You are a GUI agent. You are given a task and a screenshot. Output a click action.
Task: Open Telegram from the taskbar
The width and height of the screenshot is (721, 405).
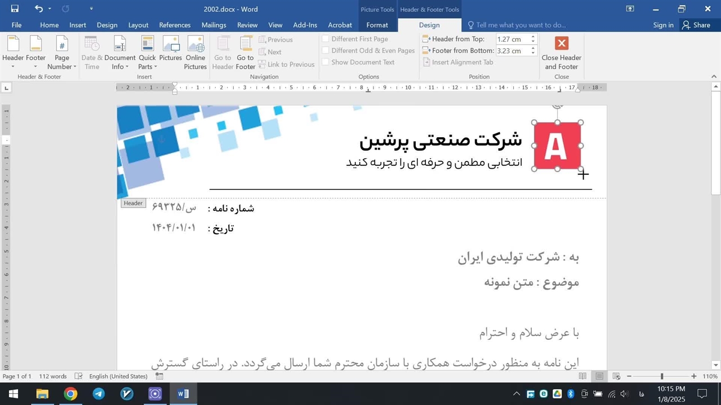(99, 394)
